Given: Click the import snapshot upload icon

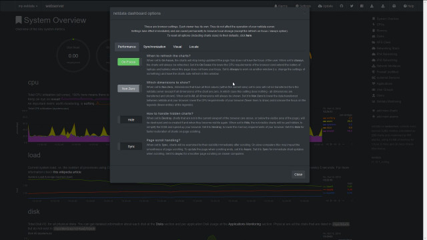Looking at the screenshot, I should [383, 6].
